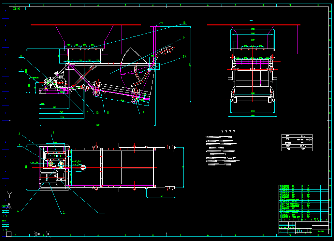Select callout number 14 leader label
334x241 pixels.
(x=184, y=37)
